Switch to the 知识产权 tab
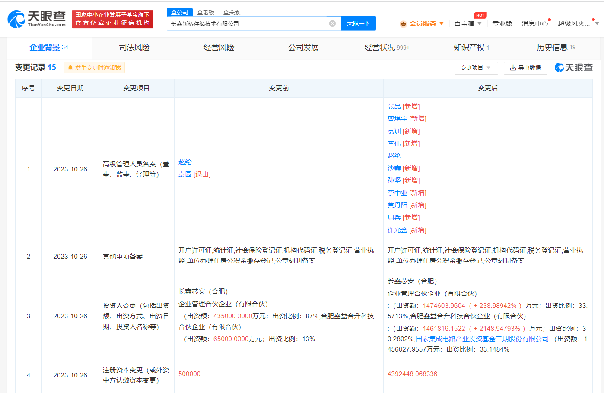Screen dimensions: 604x393 pos(469,48)
